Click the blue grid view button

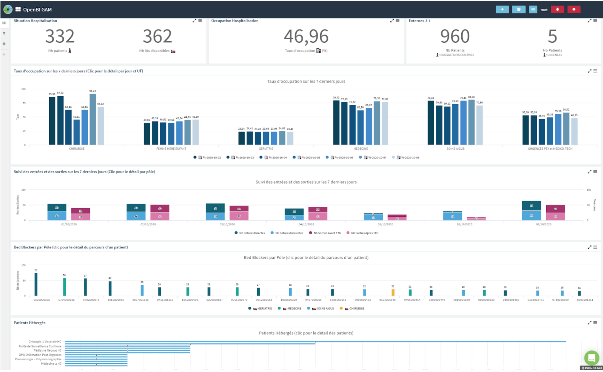pyautogui.click(x=533, y=10)
